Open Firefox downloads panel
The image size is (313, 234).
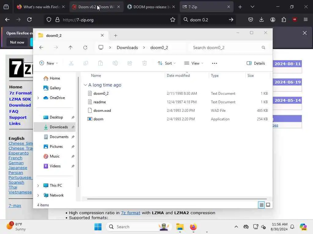pos(262,19)
